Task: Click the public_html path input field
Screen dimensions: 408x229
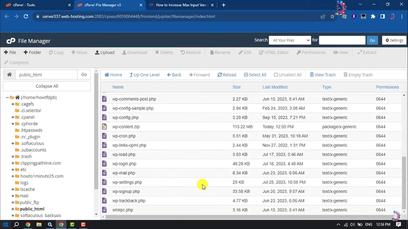Action: click(46, 75)
